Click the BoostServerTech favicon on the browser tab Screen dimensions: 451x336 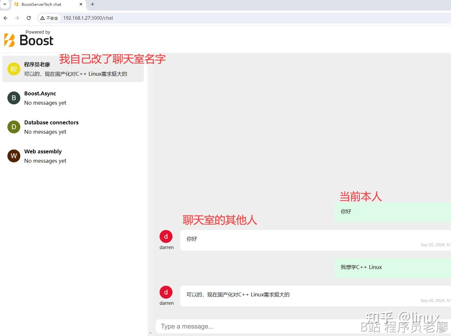tap(16, 5)
